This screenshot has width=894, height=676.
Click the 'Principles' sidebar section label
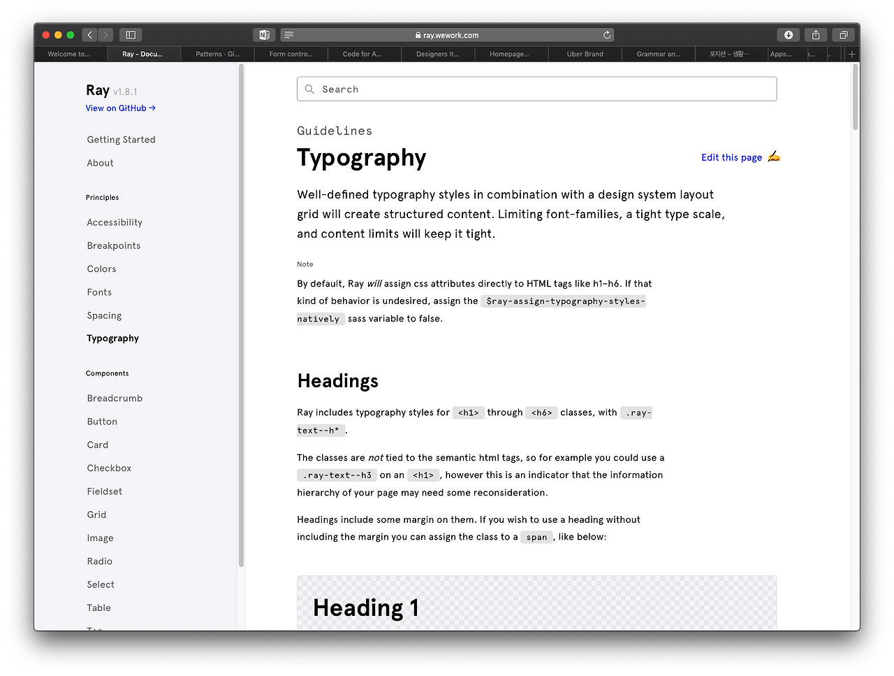[103, 198]
